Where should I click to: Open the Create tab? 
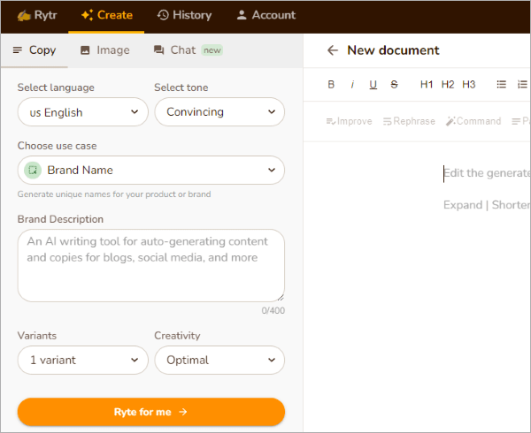point(107,15)
